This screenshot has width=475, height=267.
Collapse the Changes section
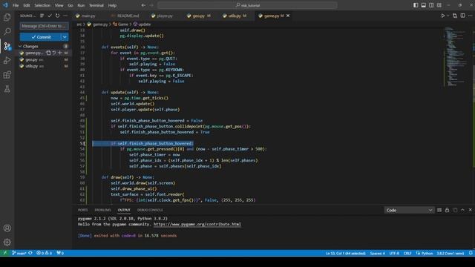[20, 46]
